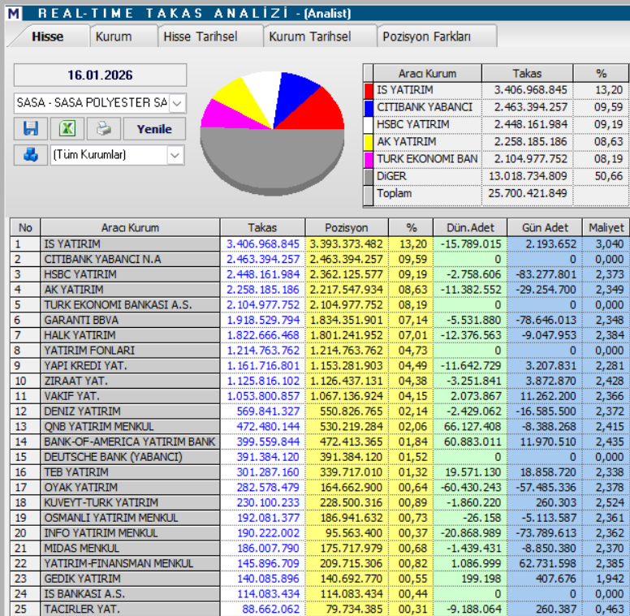Select the DENIZ YATIRIM row
630x616 pixels.
tap(320, 411)
